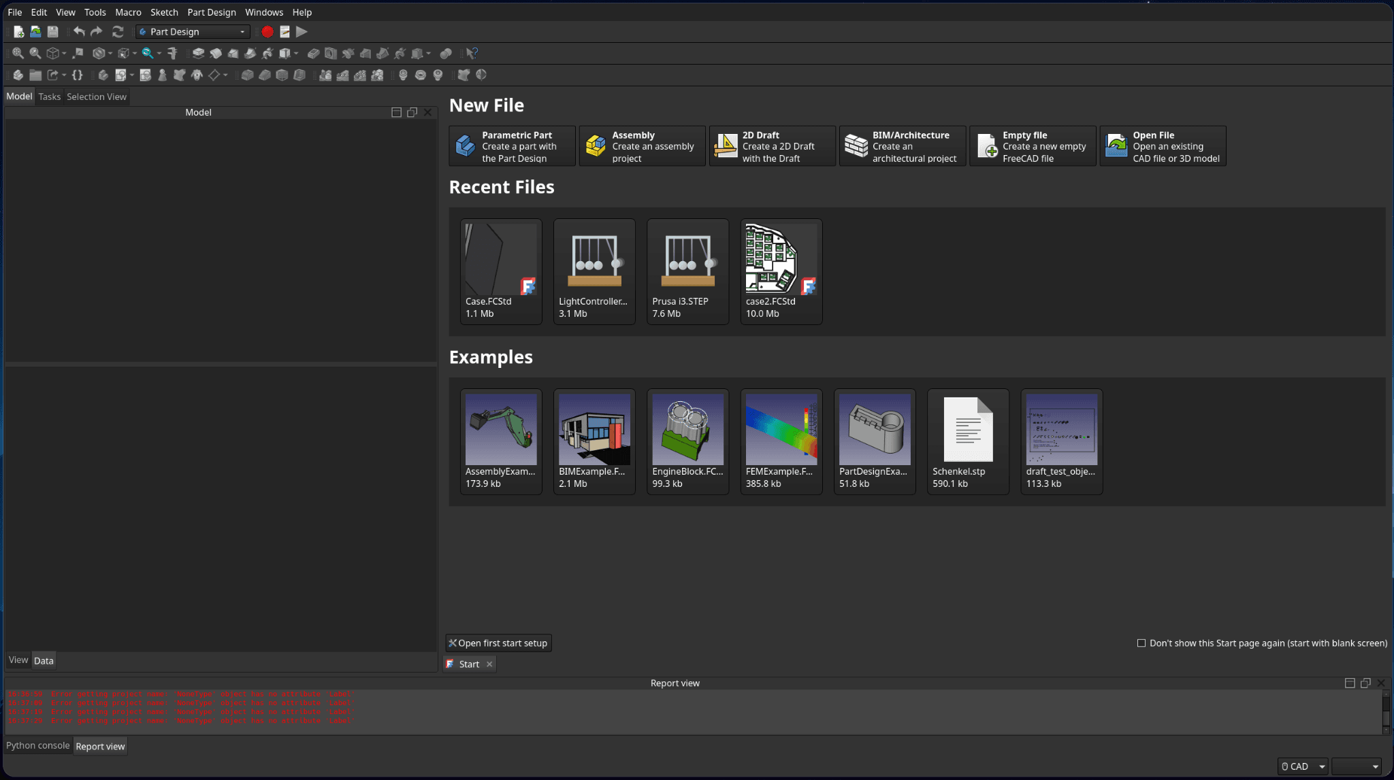1394x780 pixels.
Task: Open the macros dialog icon
Action: (285, 32)
